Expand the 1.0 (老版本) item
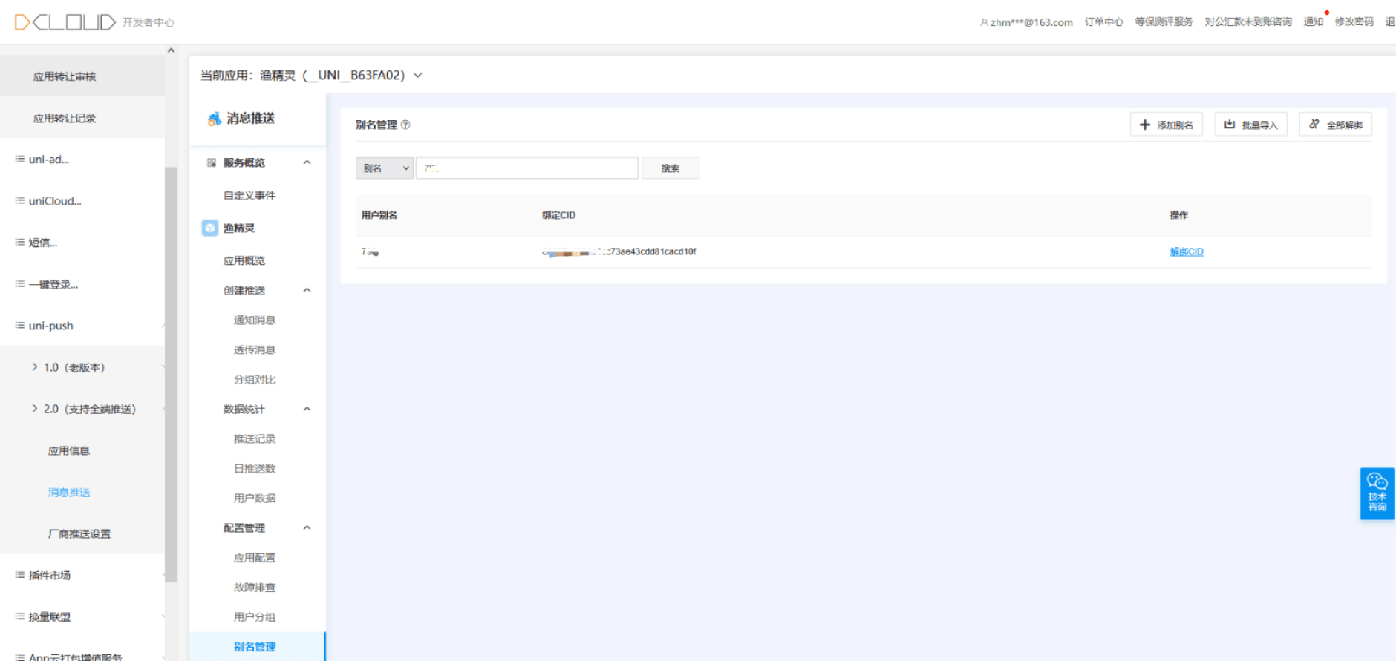This screenshot has width=1396, height=661. (x=35, y=366)
